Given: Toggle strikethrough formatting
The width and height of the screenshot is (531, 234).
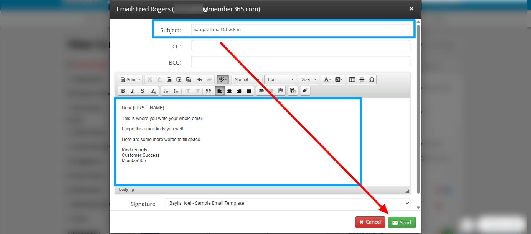Looking at the screenshot, I should [142, 91].
